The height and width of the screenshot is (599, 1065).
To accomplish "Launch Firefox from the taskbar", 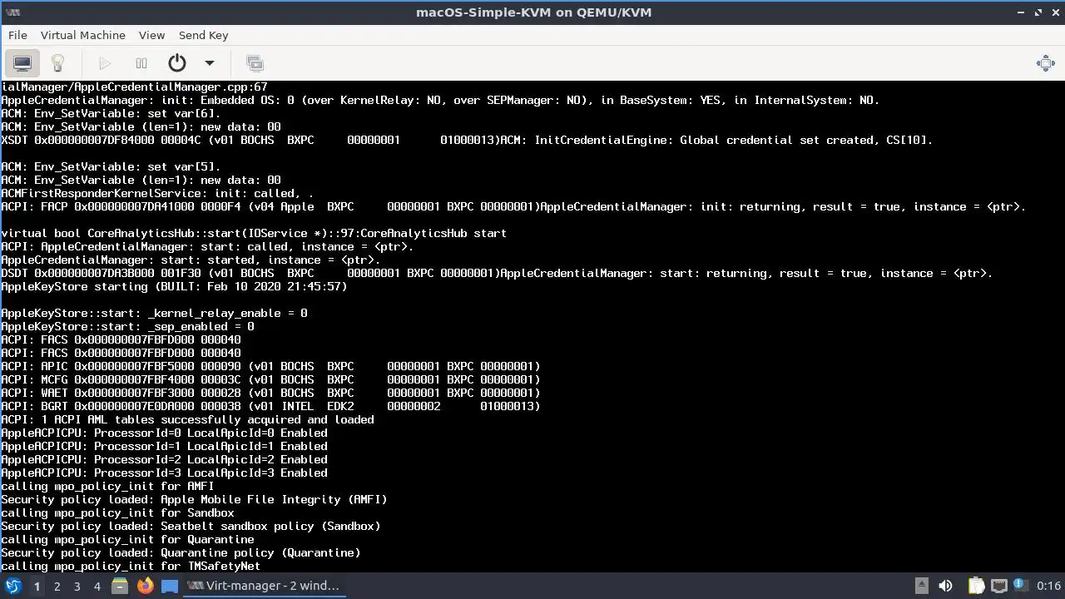I will point(145,586).
